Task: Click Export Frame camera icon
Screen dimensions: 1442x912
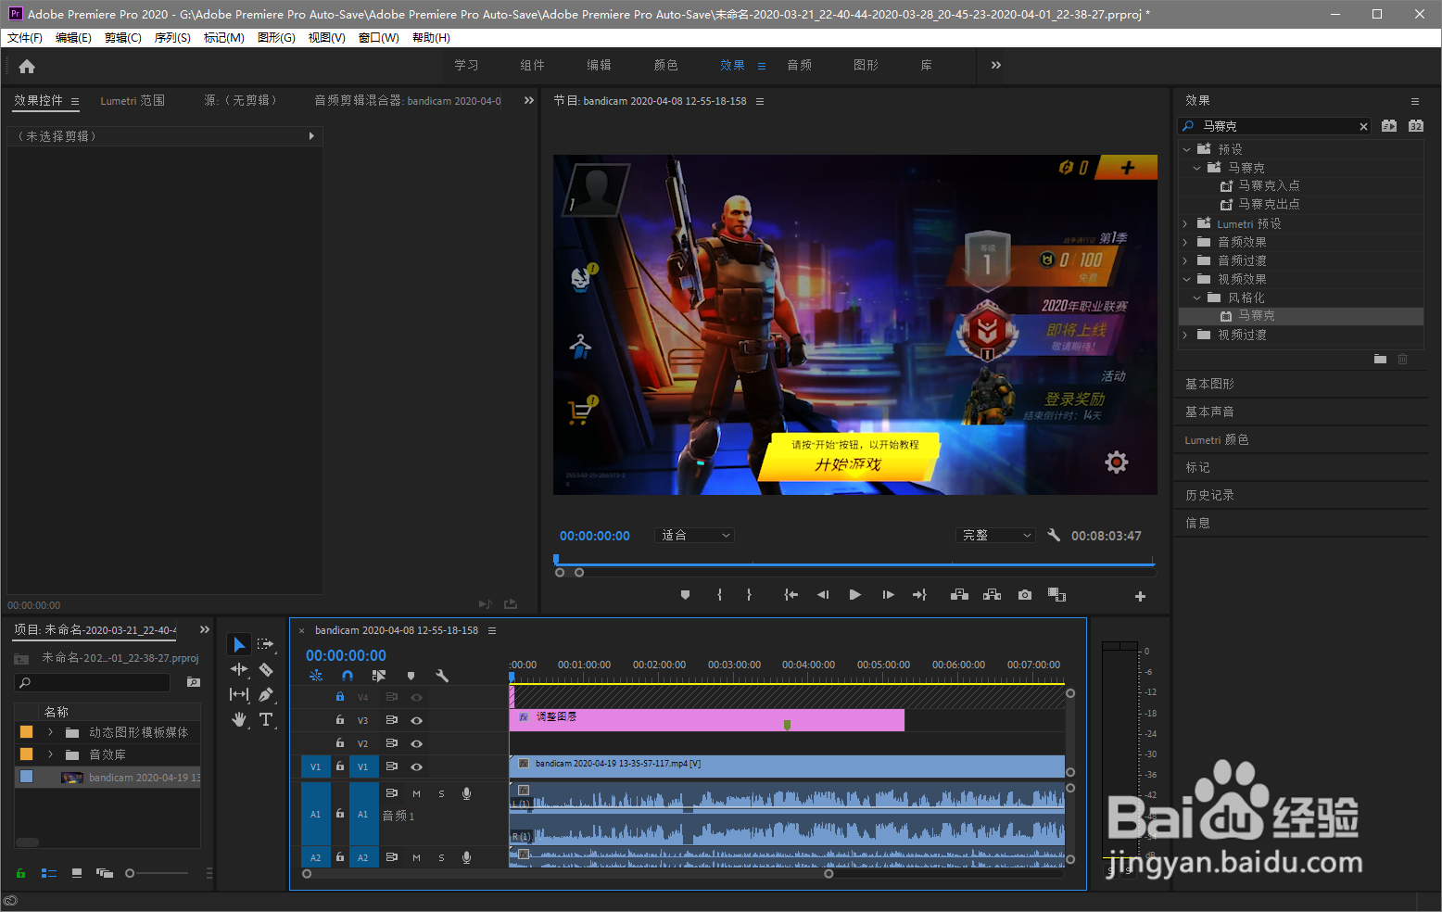Action: [x=1024, y=595]
